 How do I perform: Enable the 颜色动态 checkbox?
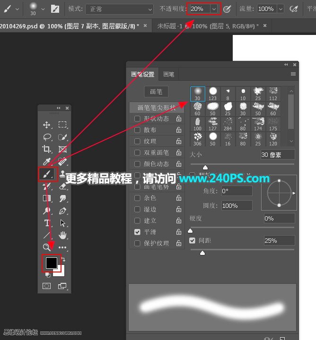click(x=137, y=164)
